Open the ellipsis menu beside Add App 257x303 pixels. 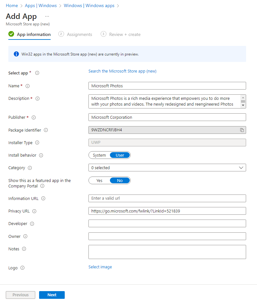(x=47, y=16)
